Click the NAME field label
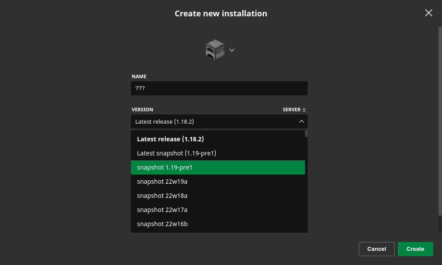This screenshot has height=265, width=442. 139,76
